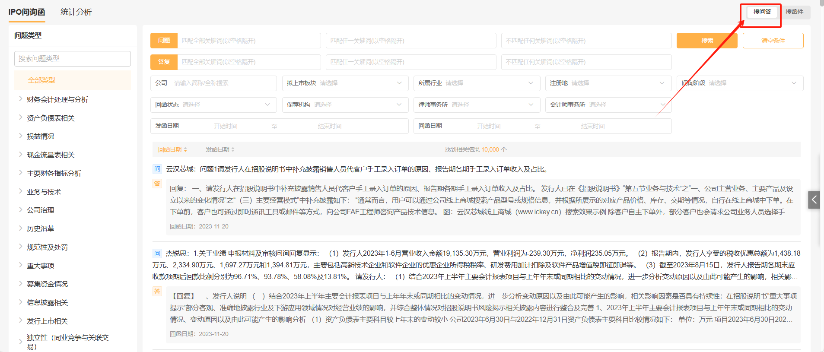Click the 答复 exclude keywords field

(586, 62)
